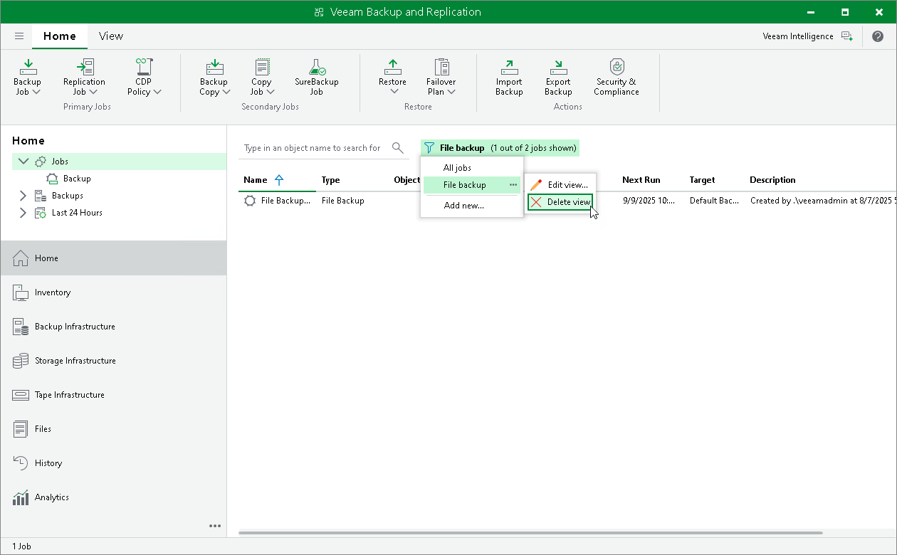This screenshot has height=555, width=897.
Task: Sort by the Type column header
Action: tap(330, 180)
